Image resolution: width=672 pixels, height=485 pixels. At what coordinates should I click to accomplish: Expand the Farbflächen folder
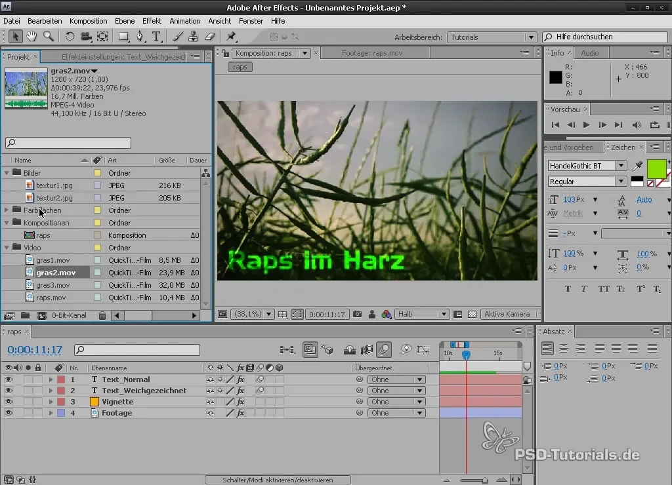(7, 210)
